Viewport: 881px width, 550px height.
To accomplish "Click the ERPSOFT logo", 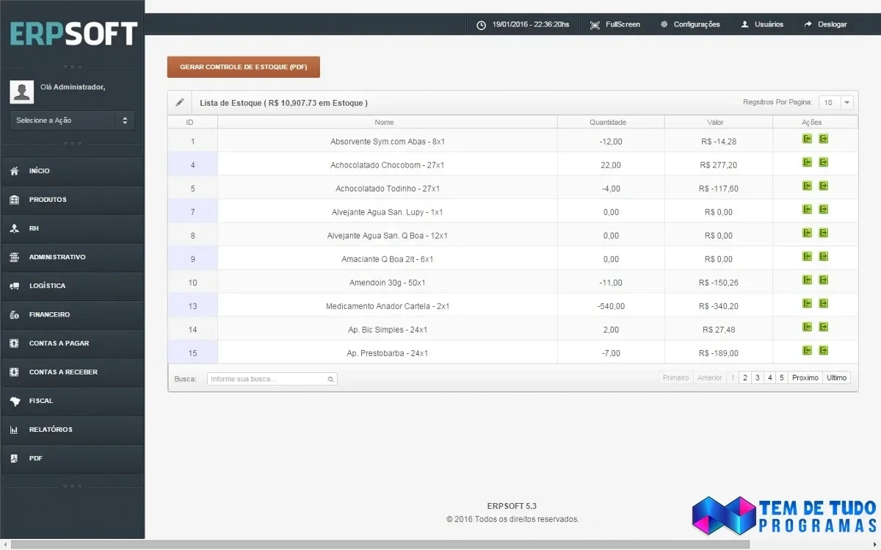I will point(73,34).
